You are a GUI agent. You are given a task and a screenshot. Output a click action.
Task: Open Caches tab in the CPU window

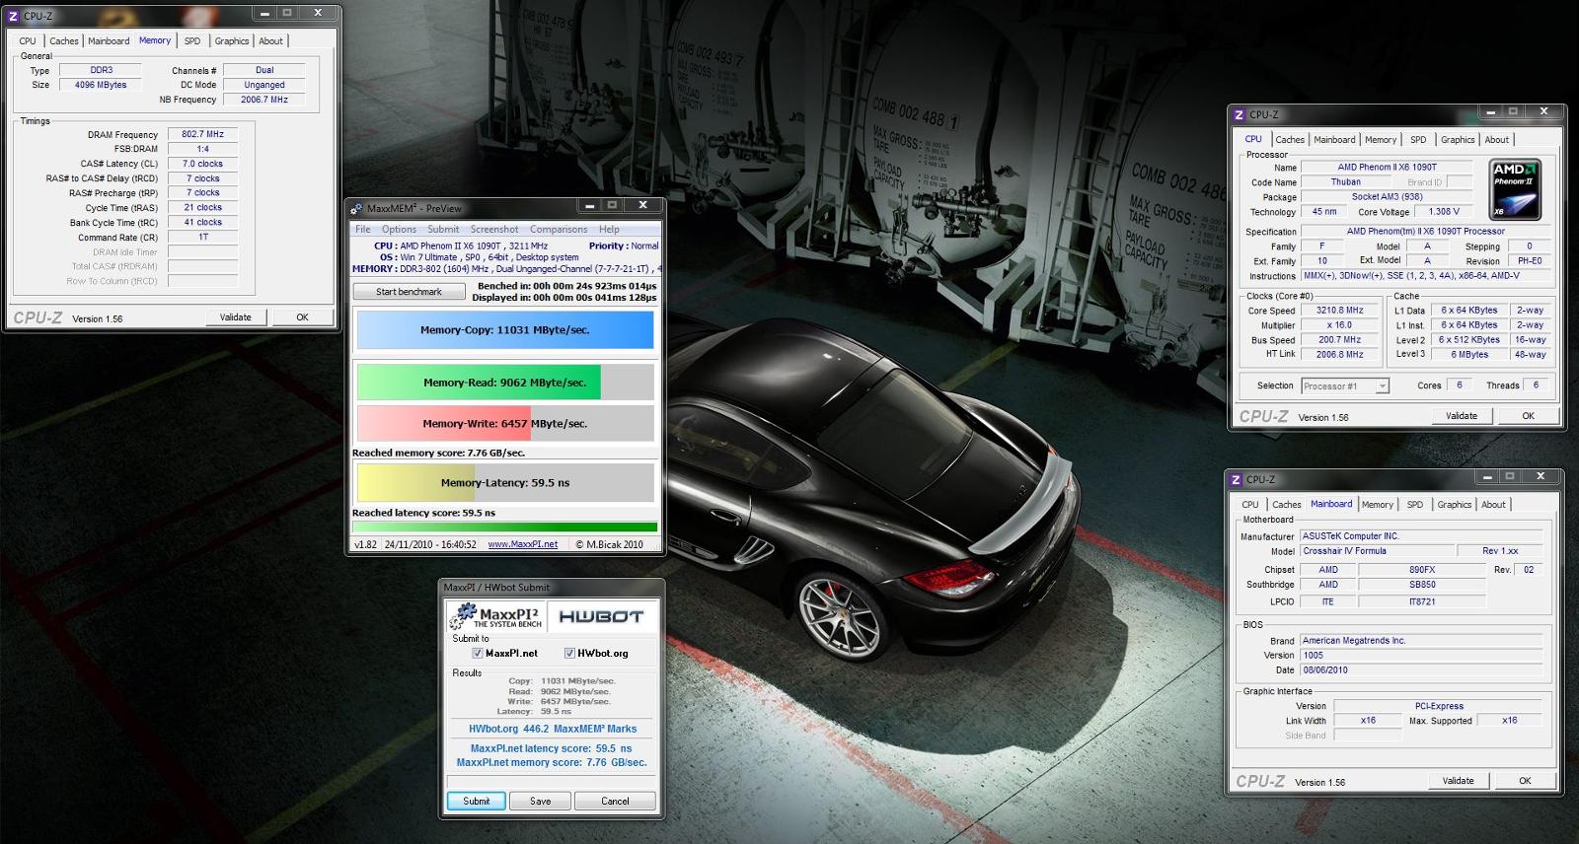(x=1290, y=139)
